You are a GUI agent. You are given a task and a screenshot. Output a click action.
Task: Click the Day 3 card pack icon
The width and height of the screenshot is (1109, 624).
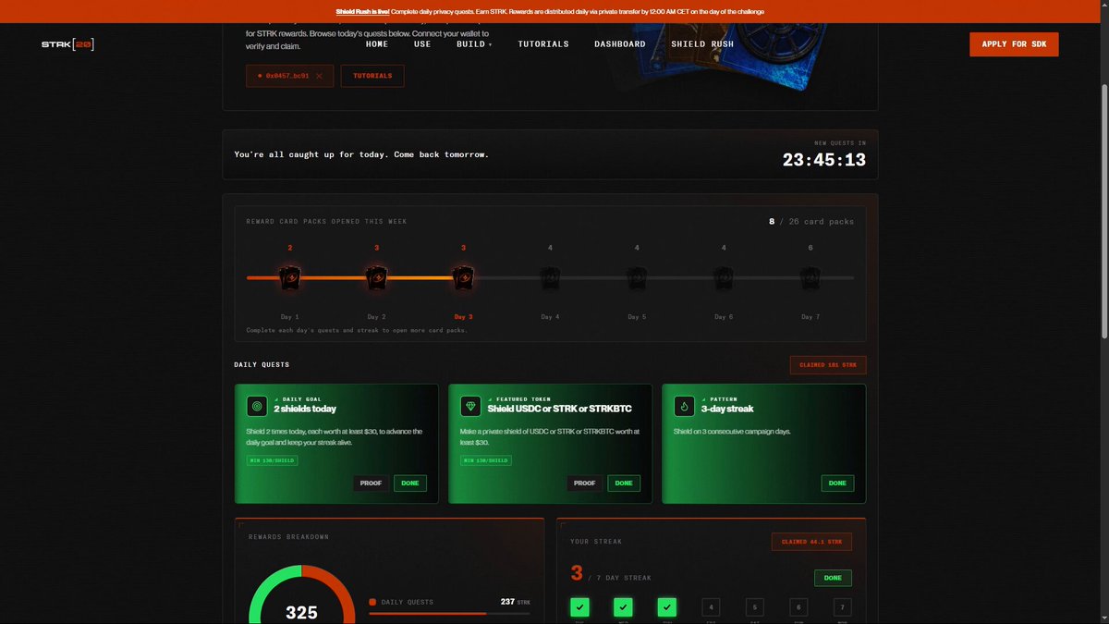tap(463, 277)
